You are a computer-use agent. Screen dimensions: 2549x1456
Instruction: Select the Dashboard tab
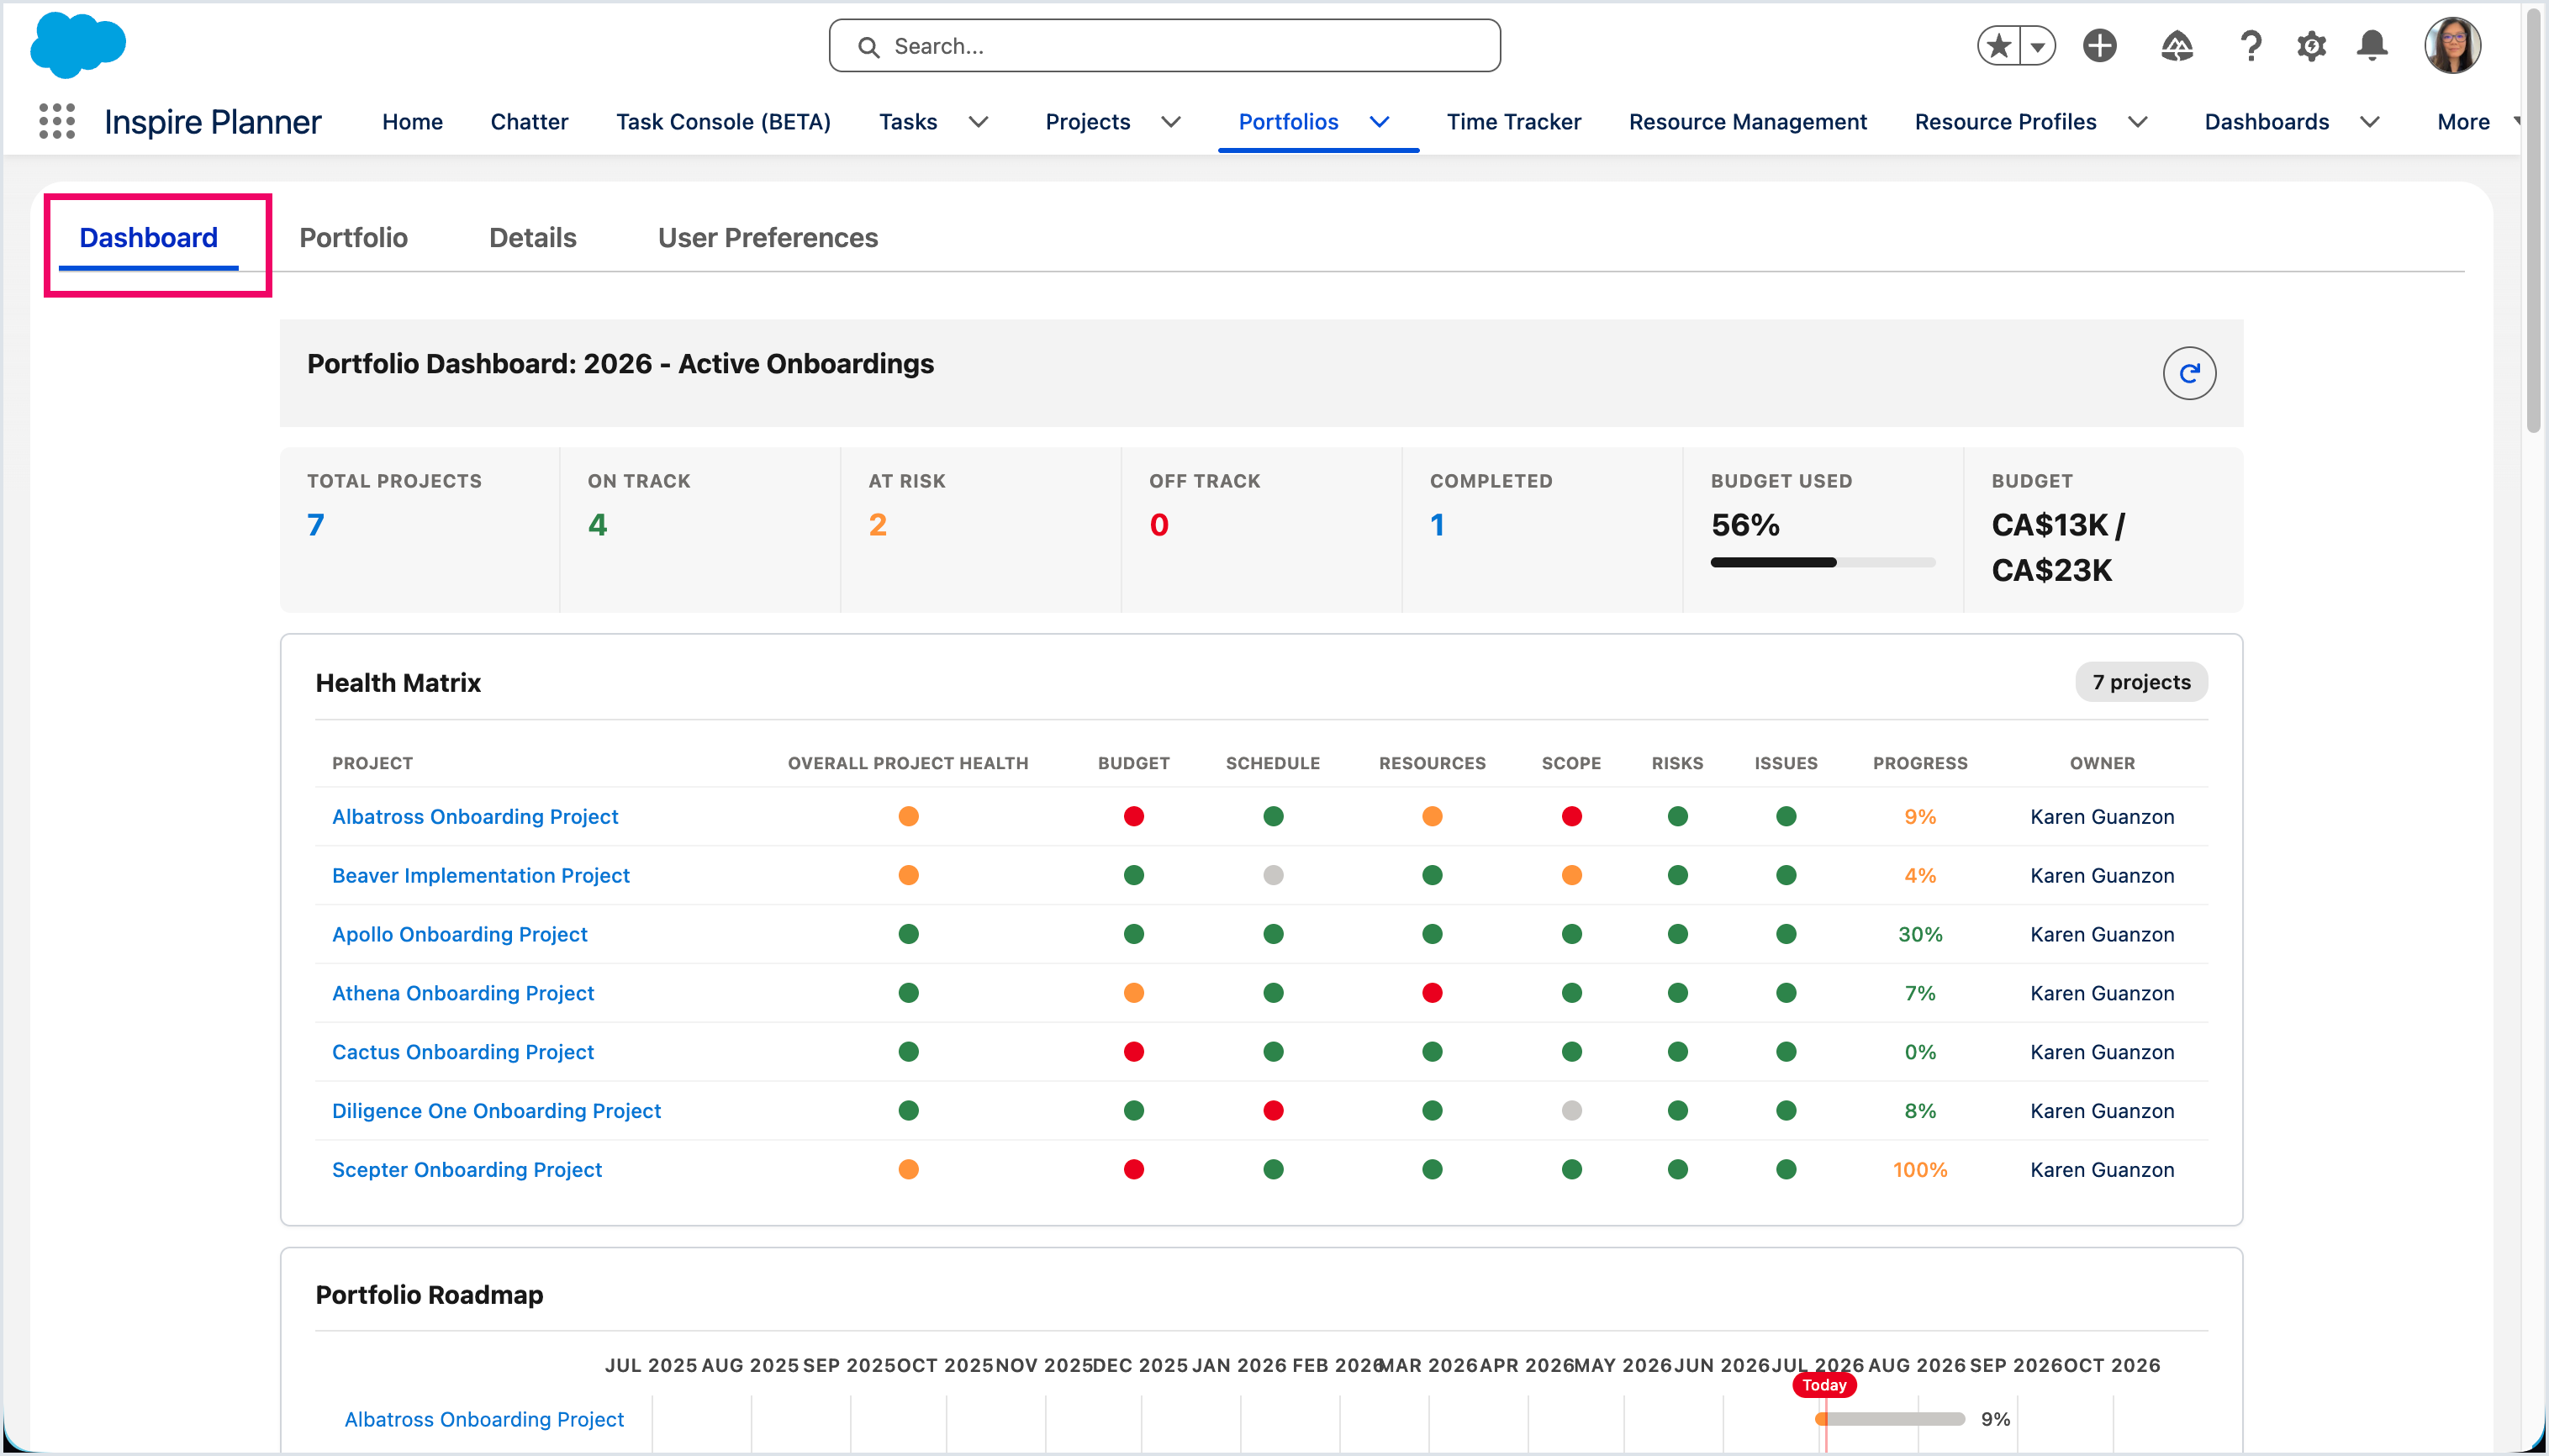148,238
